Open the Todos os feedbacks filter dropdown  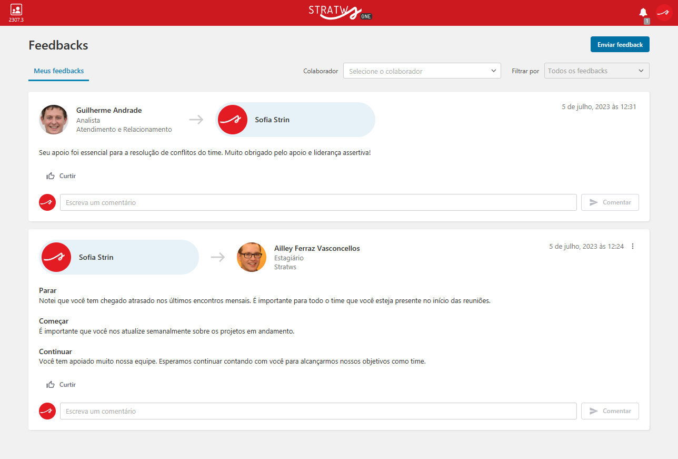(x=597, y=71)
